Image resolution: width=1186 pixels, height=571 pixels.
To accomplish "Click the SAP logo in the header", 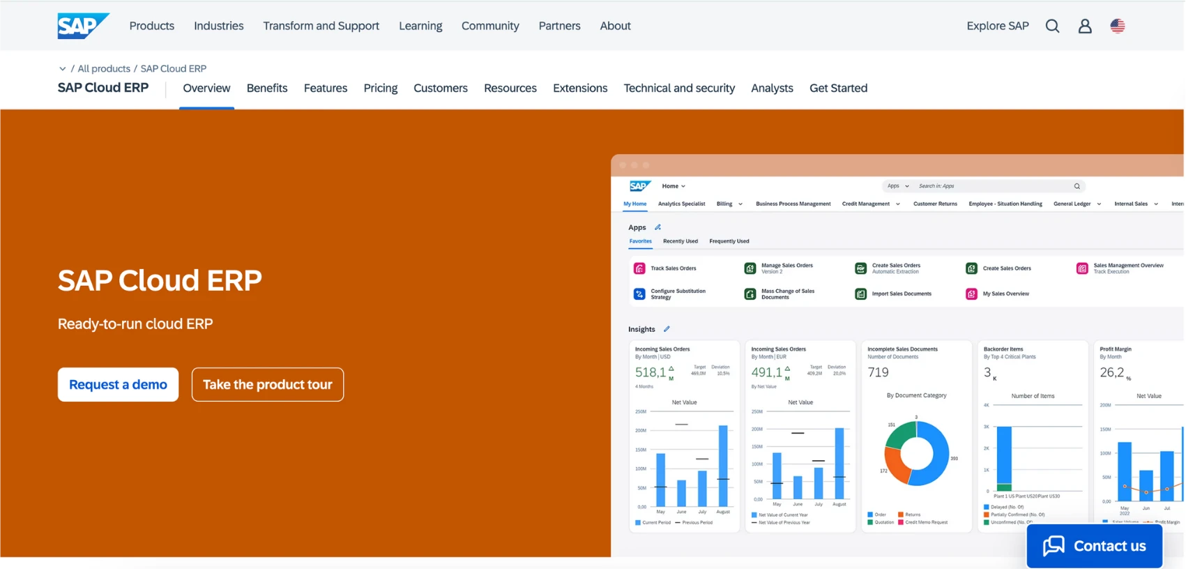I will 83,26.
